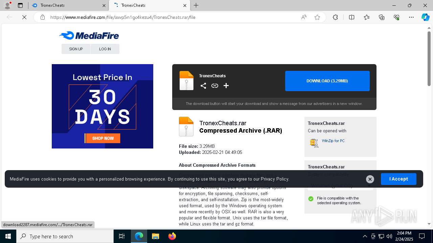Open the Windows Start menu

click(x=8, y=236)
